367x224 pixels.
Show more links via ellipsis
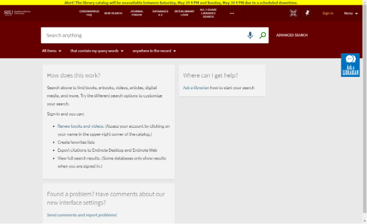(232, 13)
